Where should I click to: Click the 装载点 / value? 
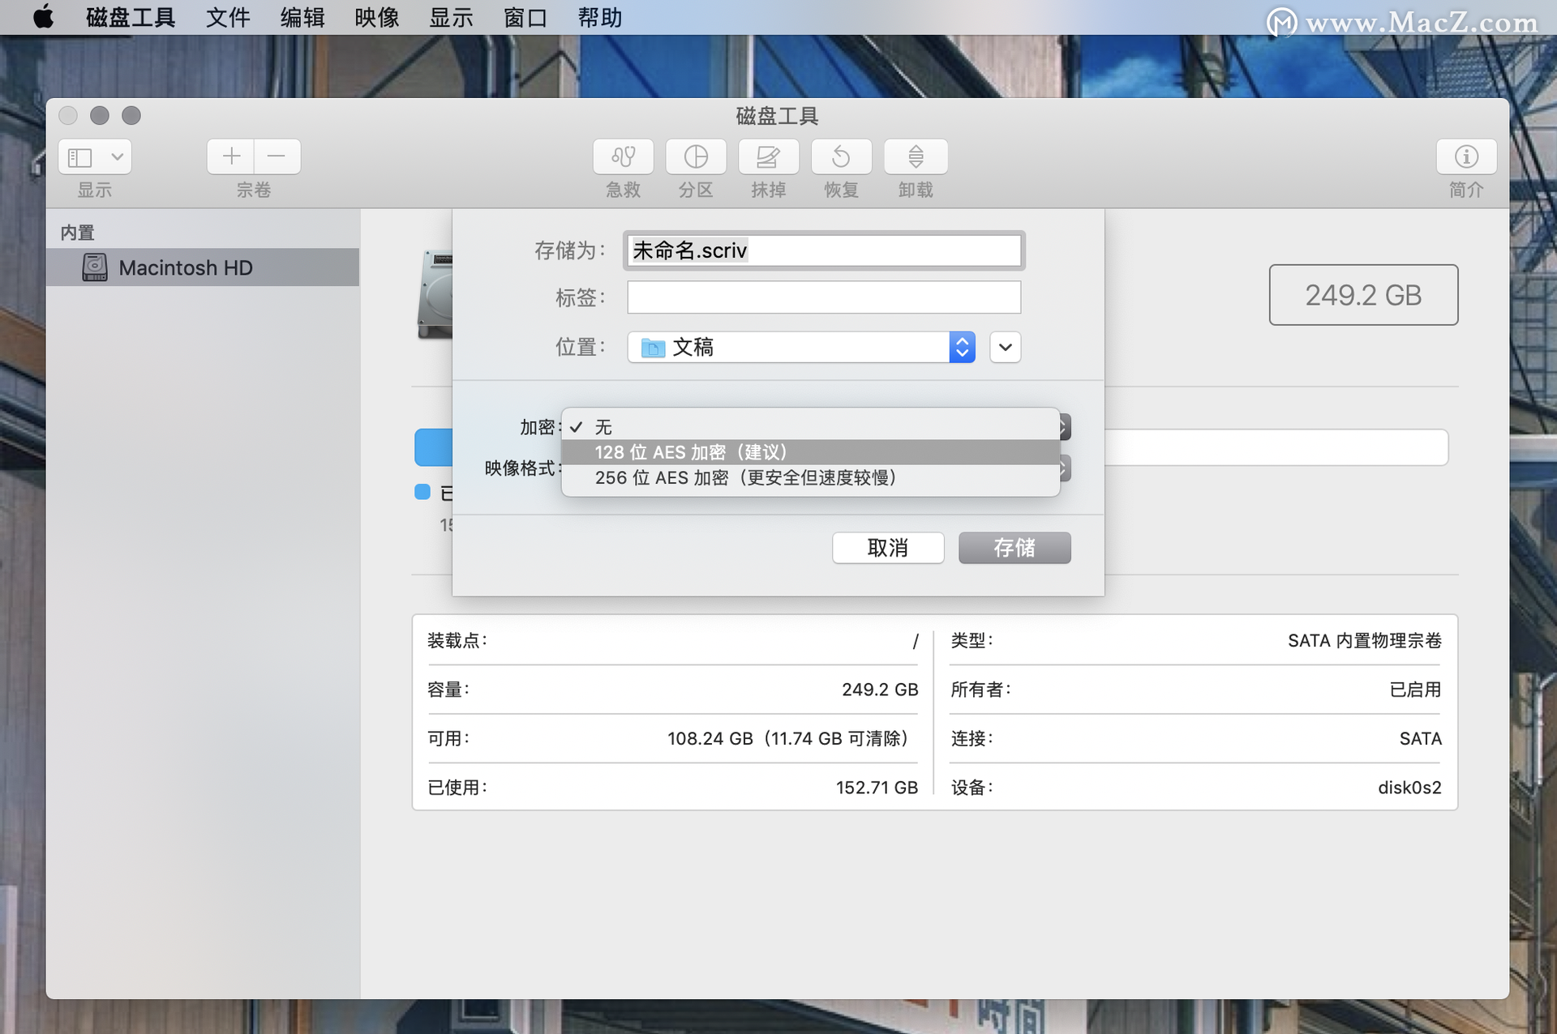click(916, 641)
